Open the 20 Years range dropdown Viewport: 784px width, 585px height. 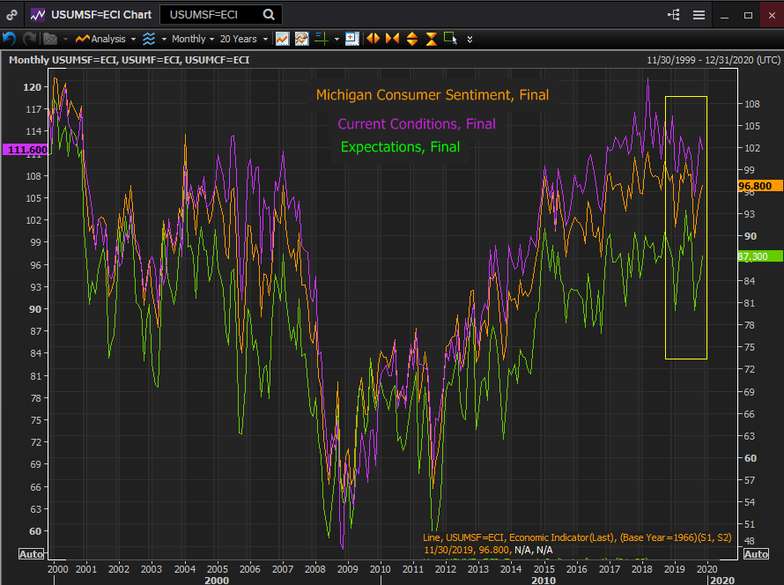point(242,39)
